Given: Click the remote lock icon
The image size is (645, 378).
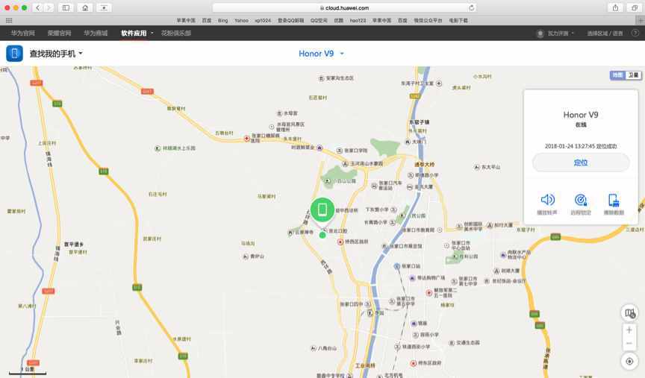Looking at the screenshot, I should (580, 200).
